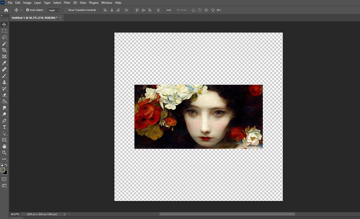The image size is (360, 219).
Task: Select the Lasso tool
Action: tap(4, 37)
